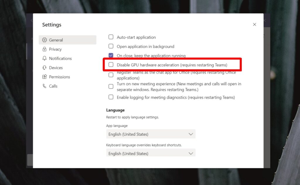Select Open application in background
This screenshot has width=300, height=185.
111,46
